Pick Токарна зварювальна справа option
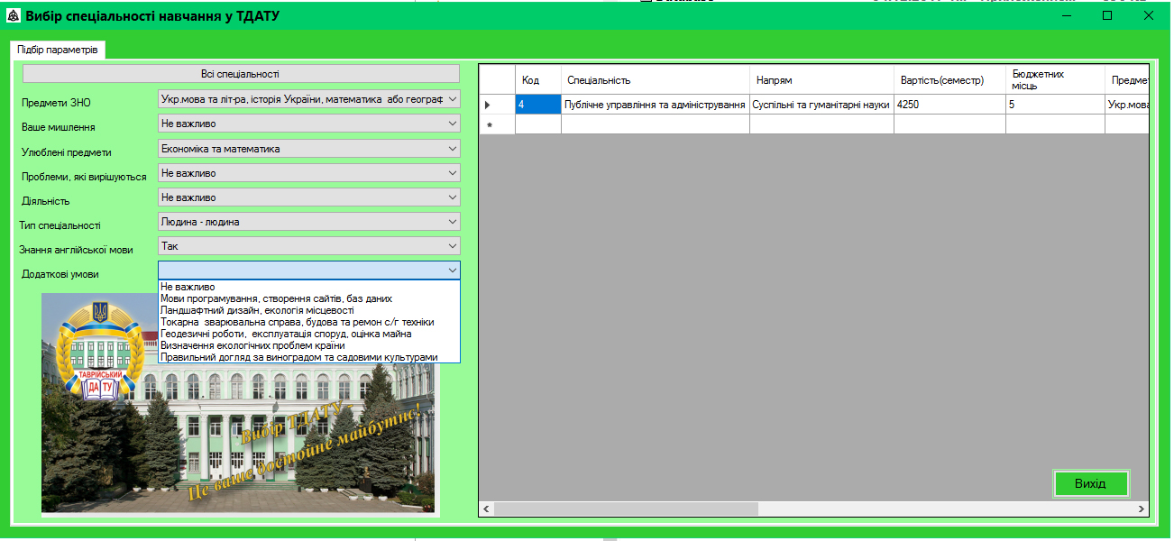The height and width of the screenshot is (541, 1174). [309, 322]
